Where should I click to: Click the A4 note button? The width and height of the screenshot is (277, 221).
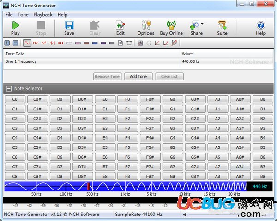coord(217,138)
